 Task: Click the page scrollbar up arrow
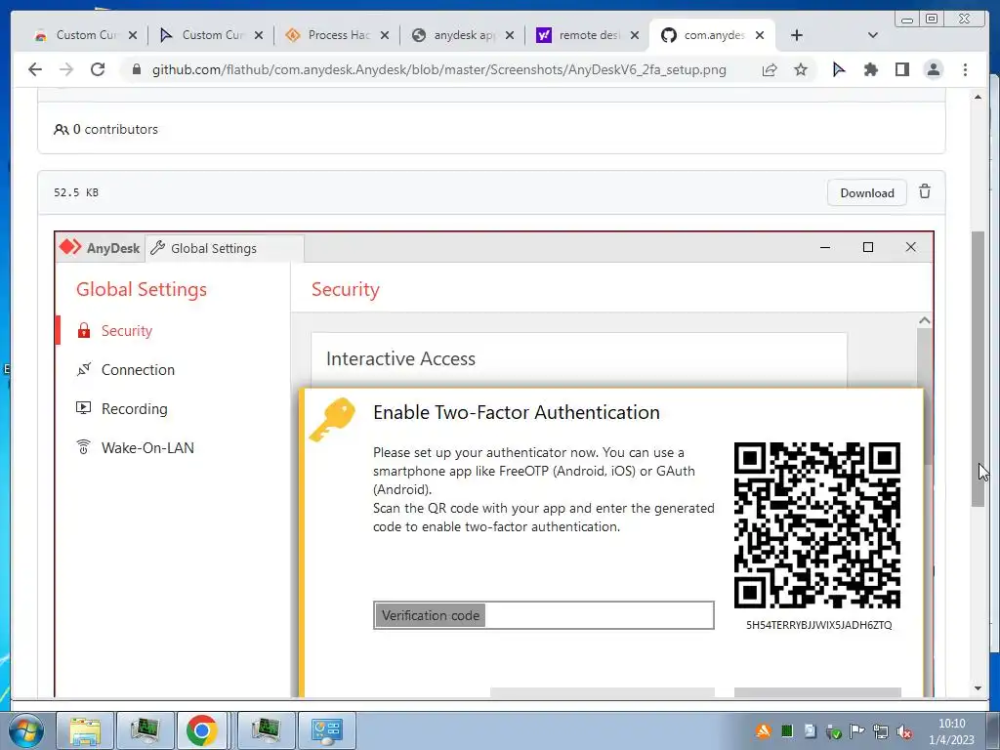click(x=978, y=97)
